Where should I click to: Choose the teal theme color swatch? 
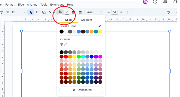[x=96, y=32]
